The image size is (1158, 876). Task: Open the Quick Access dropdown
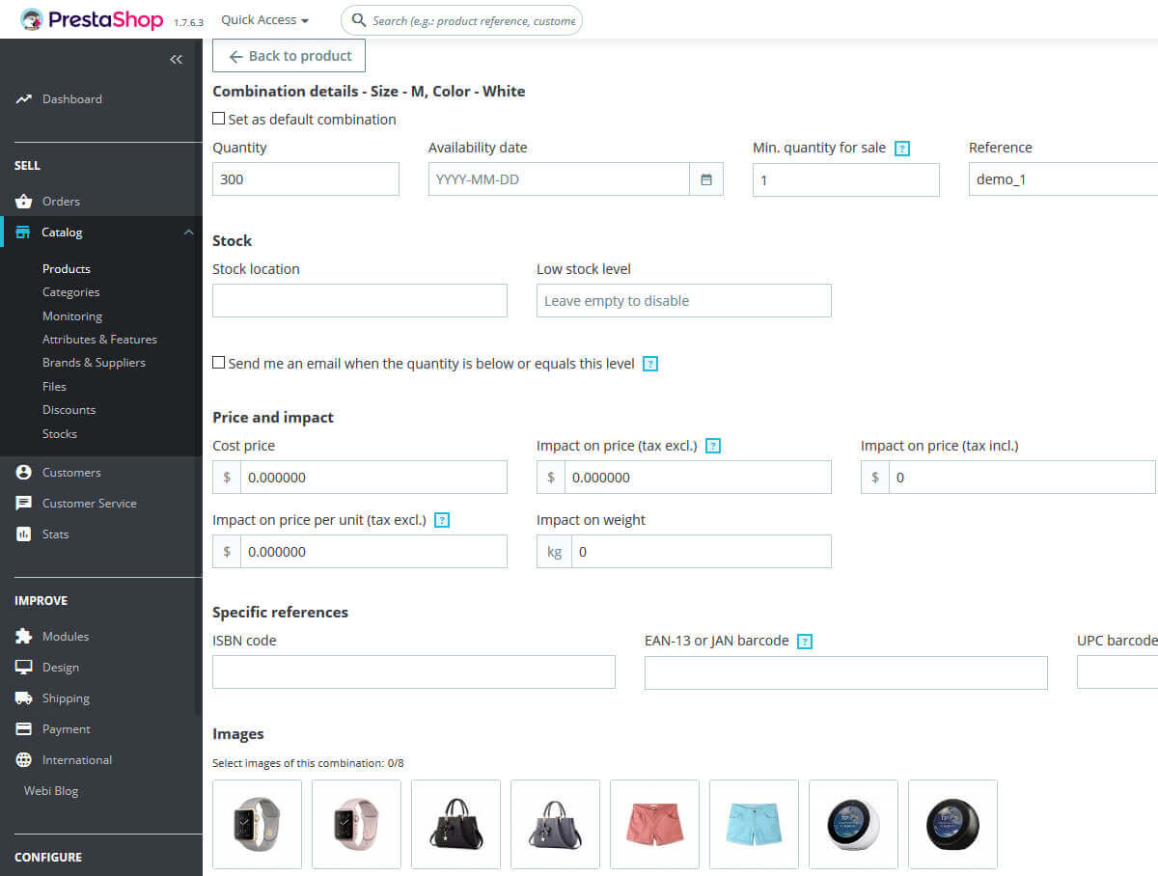pos(263,18)
